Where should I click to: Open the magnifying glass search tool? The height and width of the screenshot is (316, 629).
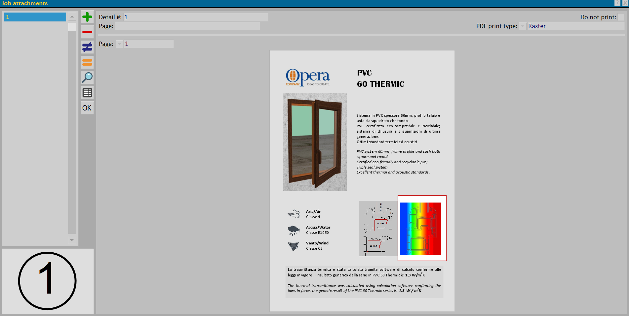[87, 78]
